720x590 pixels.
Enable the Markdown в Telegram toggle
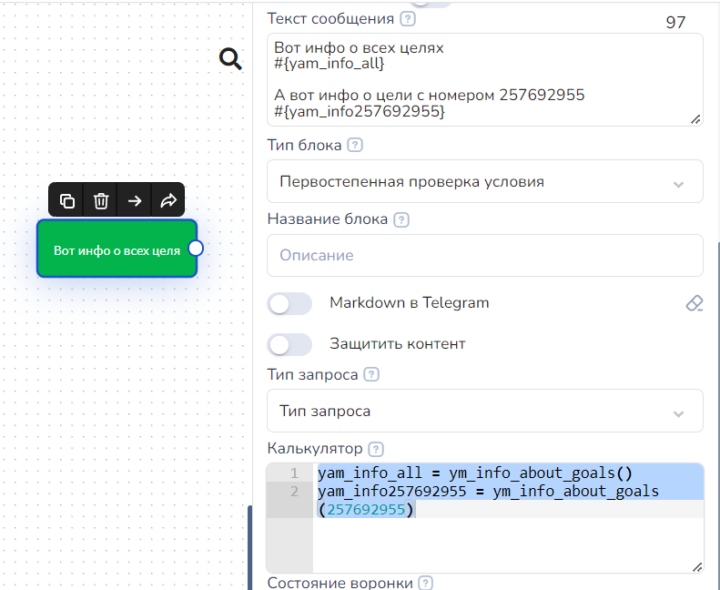pos(289,303)
